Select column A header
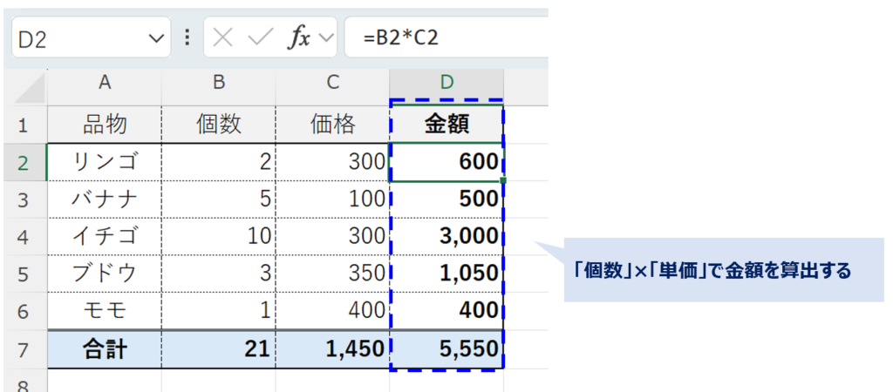Image resolution: width=893 pixels, height=392 pixels. [105, 88]
